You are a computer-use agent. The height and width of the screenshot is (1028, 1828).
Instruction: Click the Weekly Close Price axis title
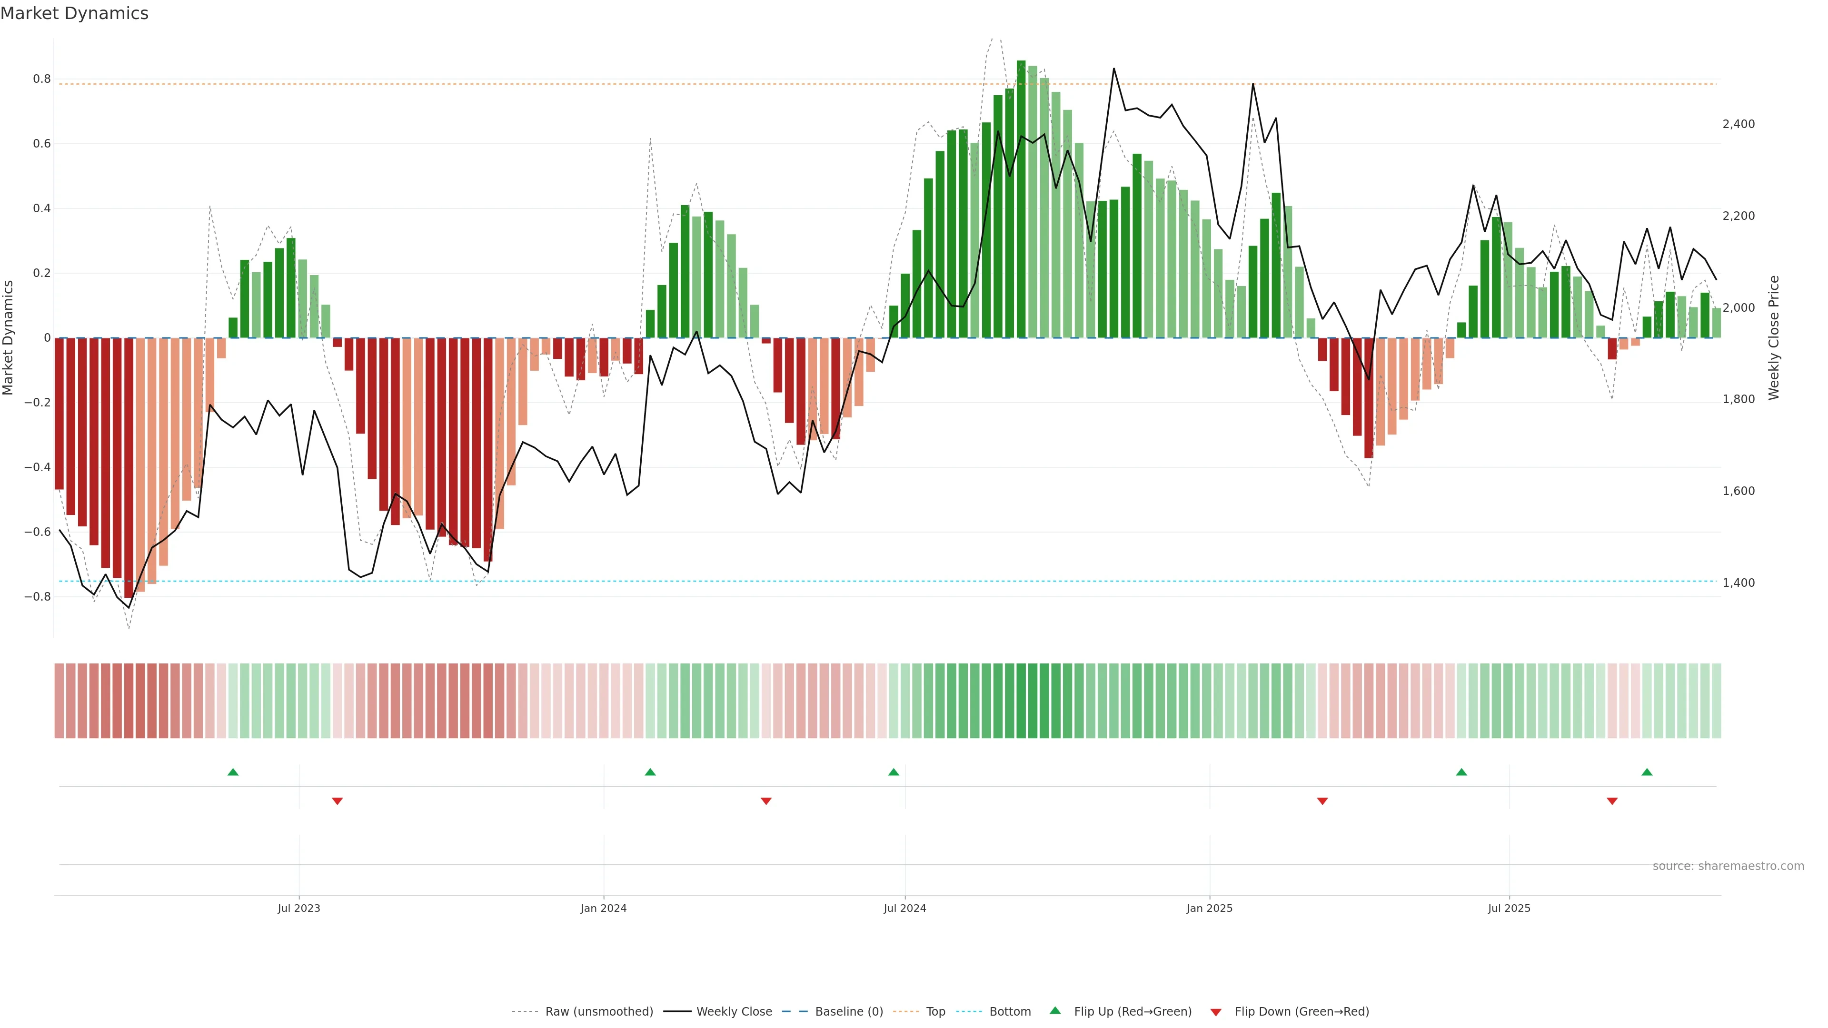[1773, 338]
